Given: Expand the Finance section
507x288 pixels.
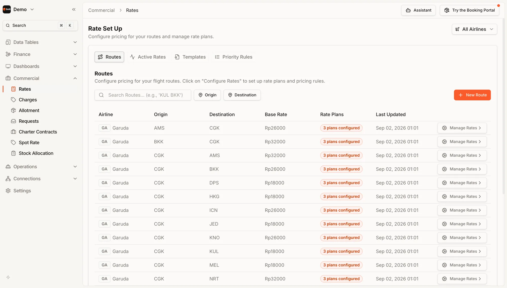Looking at the screenshot, I should 41,54.
